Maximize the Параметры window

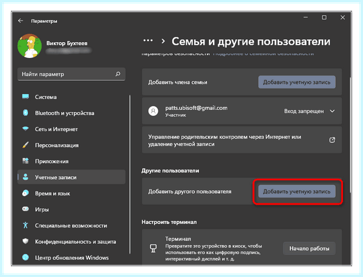click(324, 18)
